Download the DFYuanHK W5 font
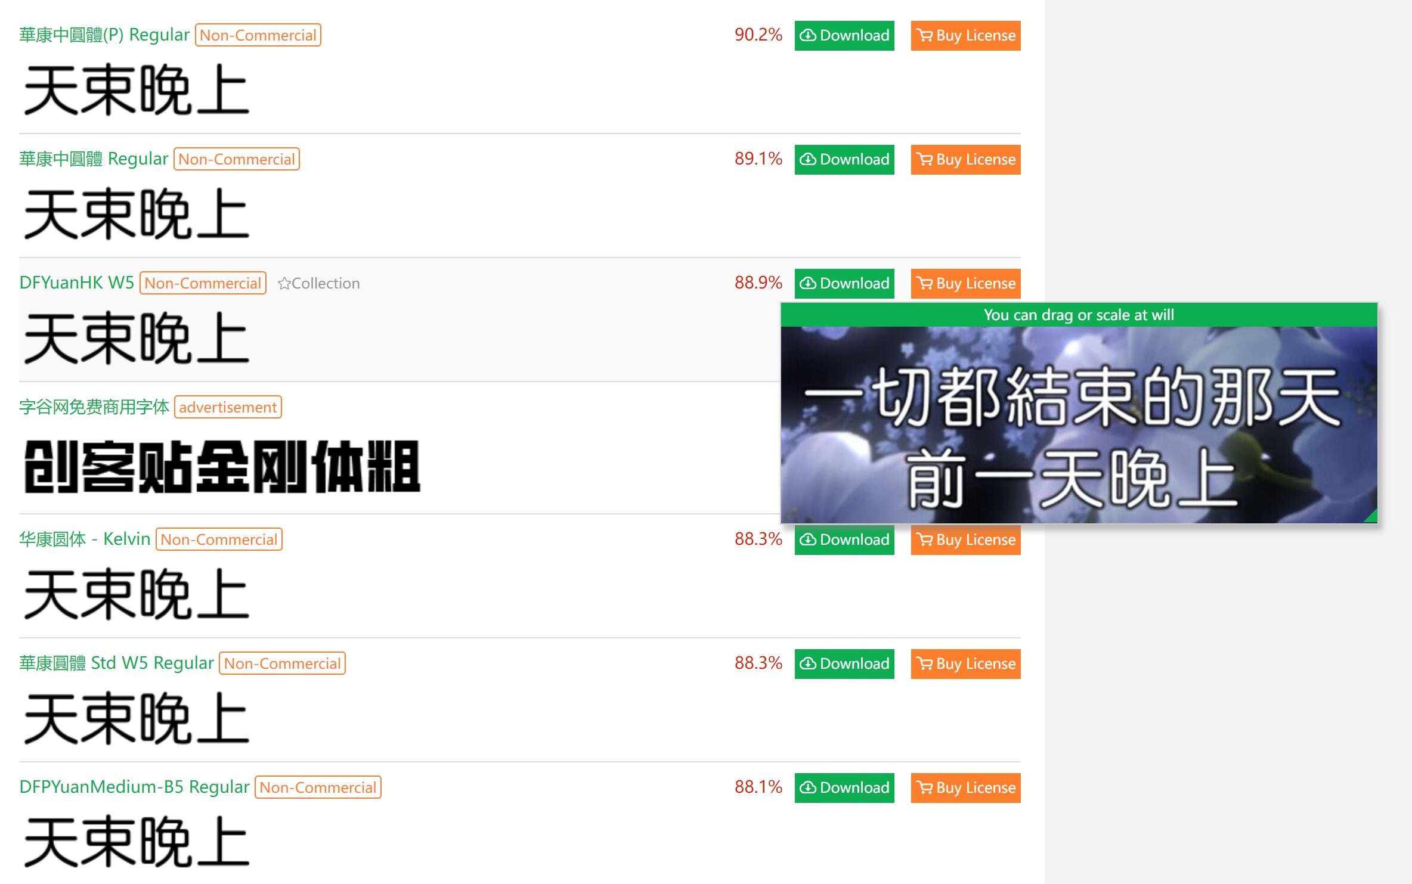Viewport: 1412px width, 884px height. pos(844,284)
